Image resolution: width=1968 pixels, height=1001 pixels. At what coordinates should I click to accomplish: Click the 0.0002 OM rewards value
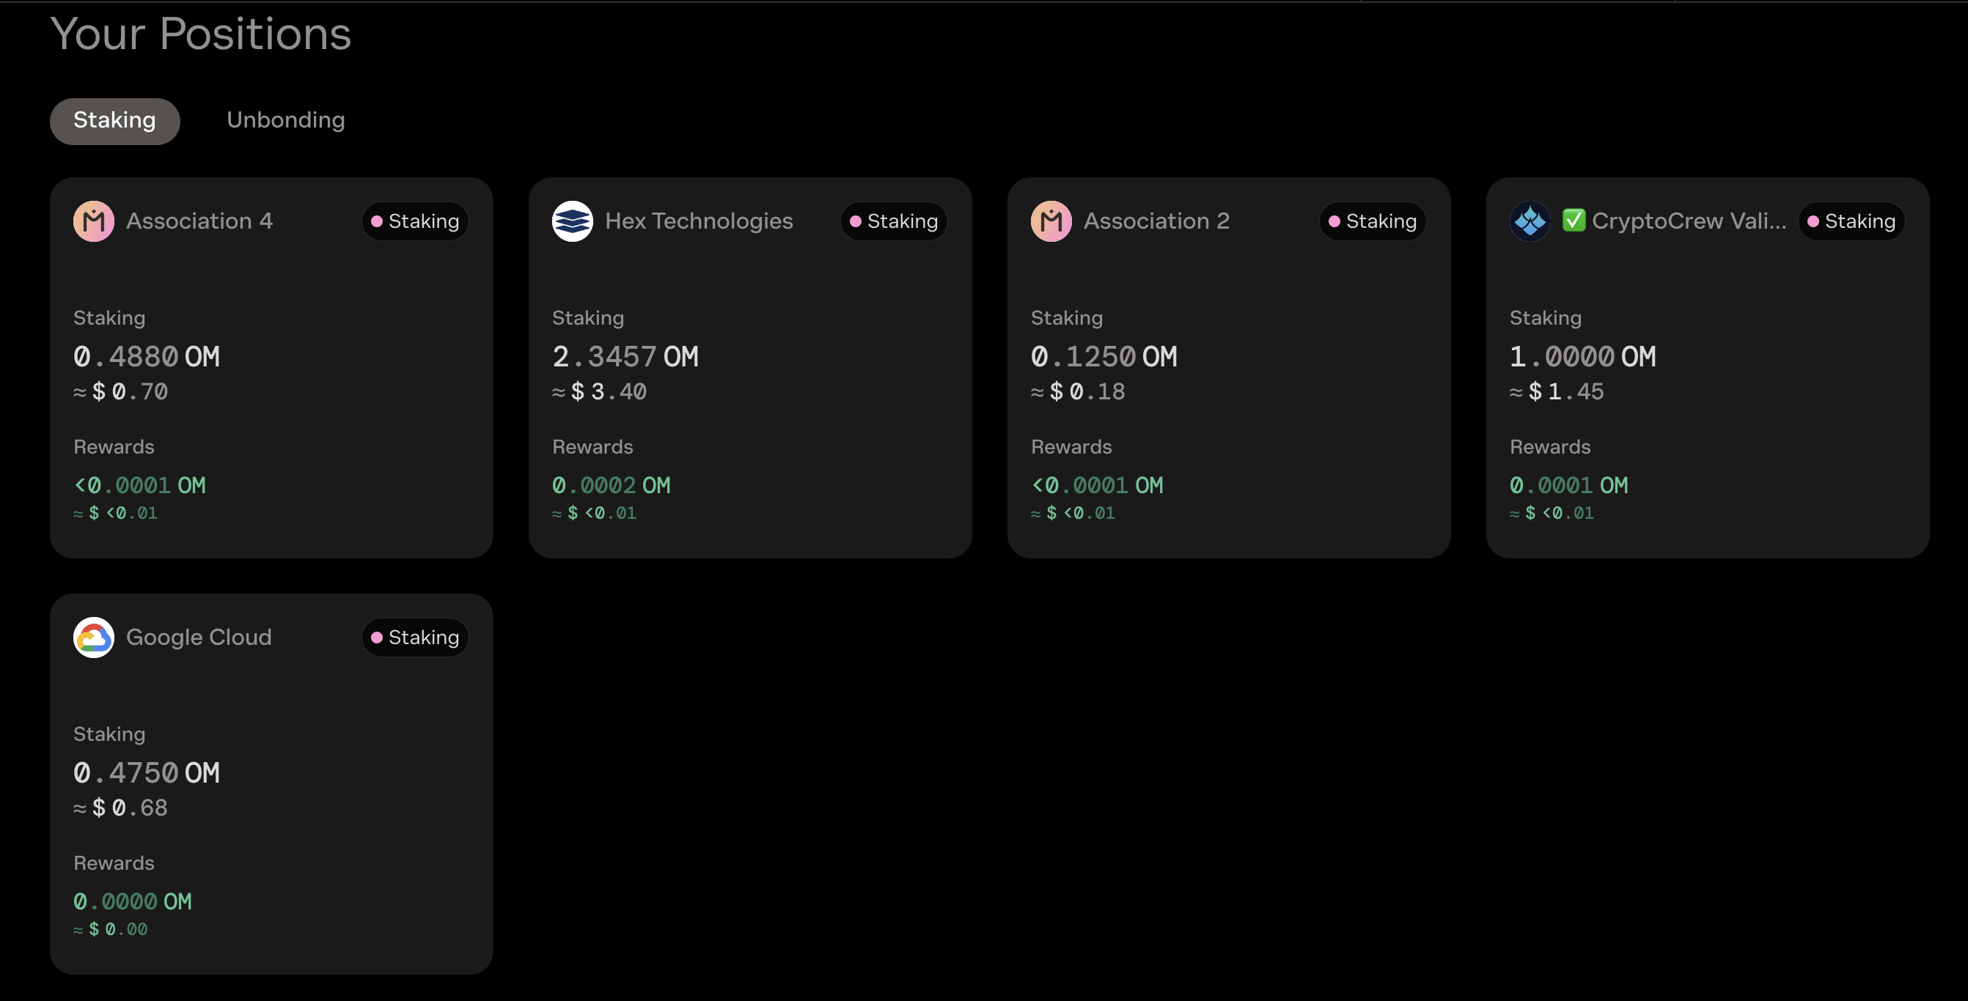[612, 486]
